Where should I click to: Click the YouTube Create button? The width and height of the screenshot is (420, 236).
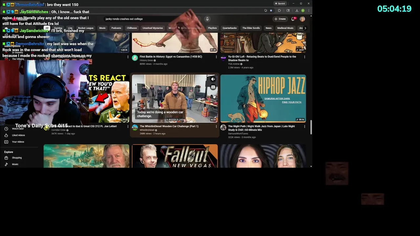[x=280, y=19]
